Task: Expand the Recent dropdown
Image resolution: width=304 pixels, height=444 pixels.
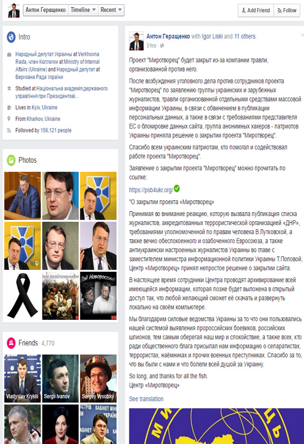Action: pyautogui.click(x=111, y=10)
